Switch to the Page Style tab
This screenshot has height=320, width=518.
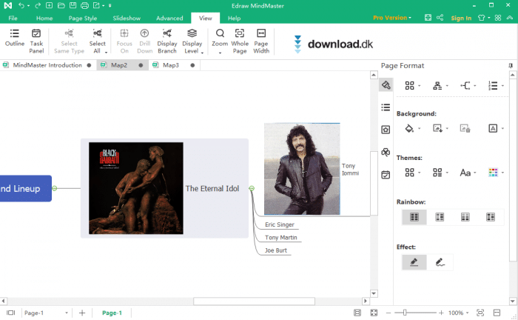click(x=83, y=19)
